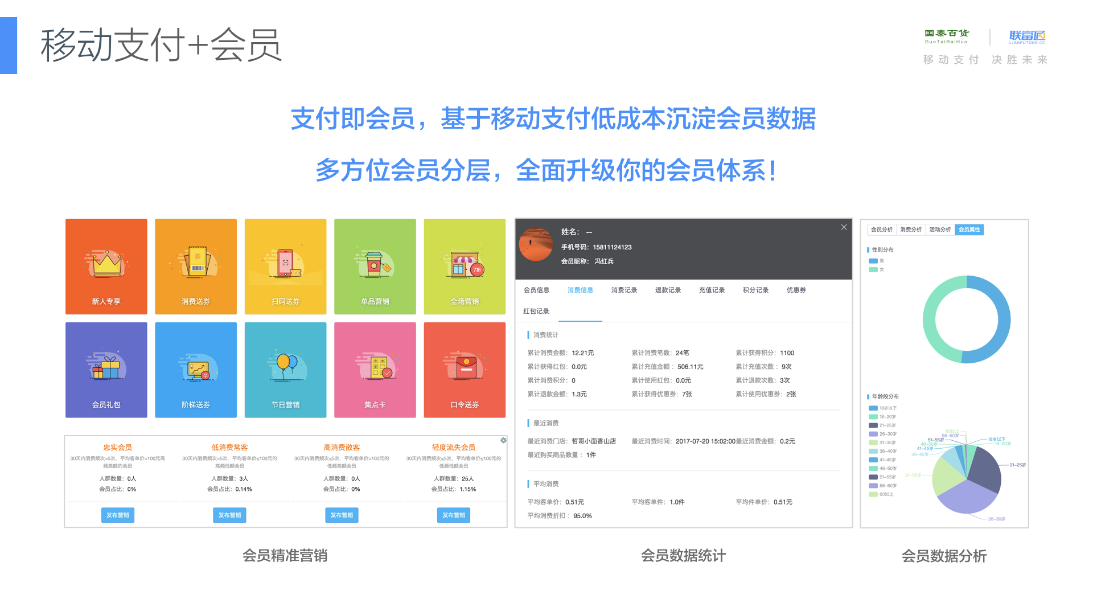
Task: Click 发布营销 under 高消费散客
Action: pyautogui.click(x=342, y=515)
